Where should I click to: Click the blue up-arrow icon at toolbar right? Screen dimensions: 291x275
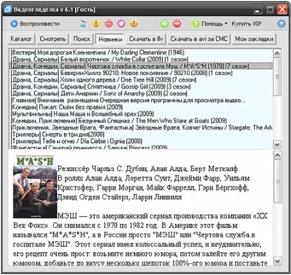tap(281, 24)
